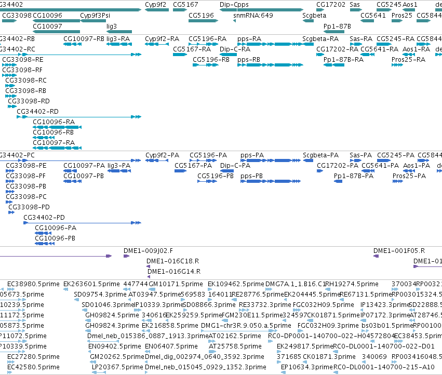Click the Scgbeta-RA transcript bar
The image size is (442, 375).
coord(308,44)
